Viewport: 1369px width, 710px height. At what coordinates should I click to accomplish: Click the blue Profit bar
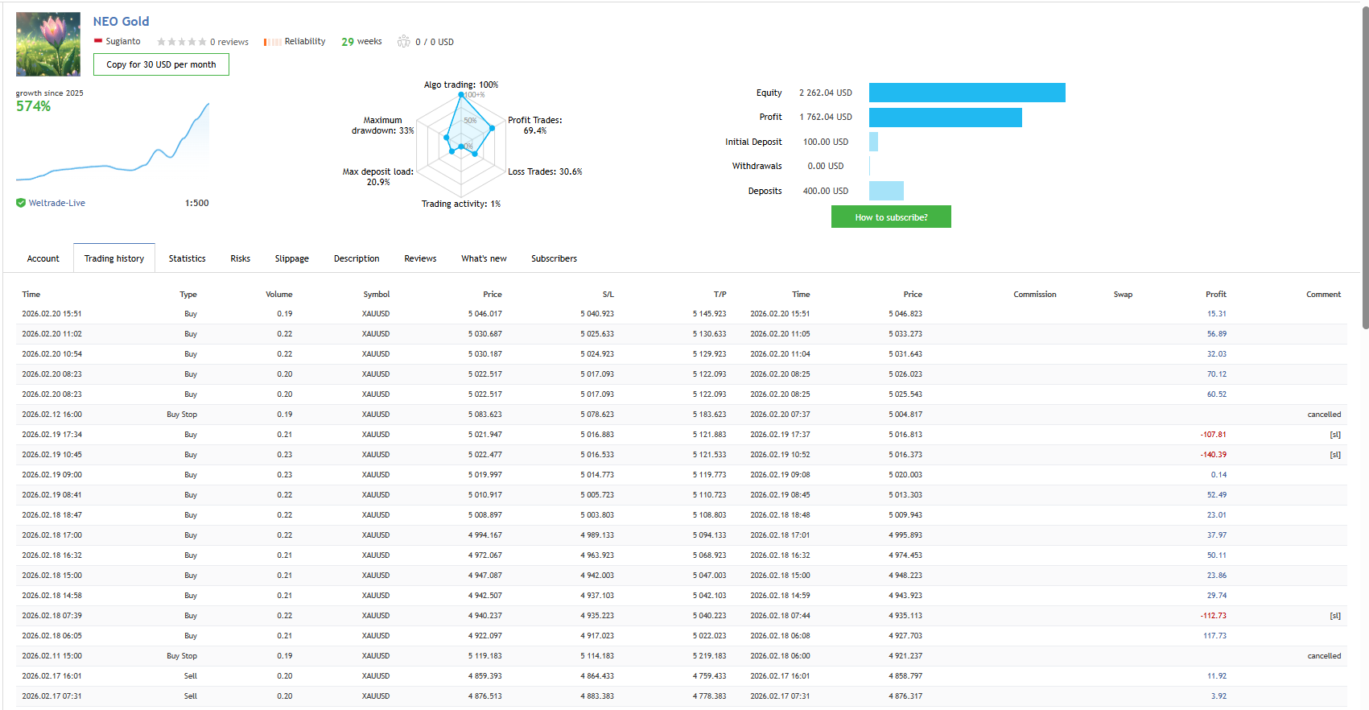(x=946, y=118)
